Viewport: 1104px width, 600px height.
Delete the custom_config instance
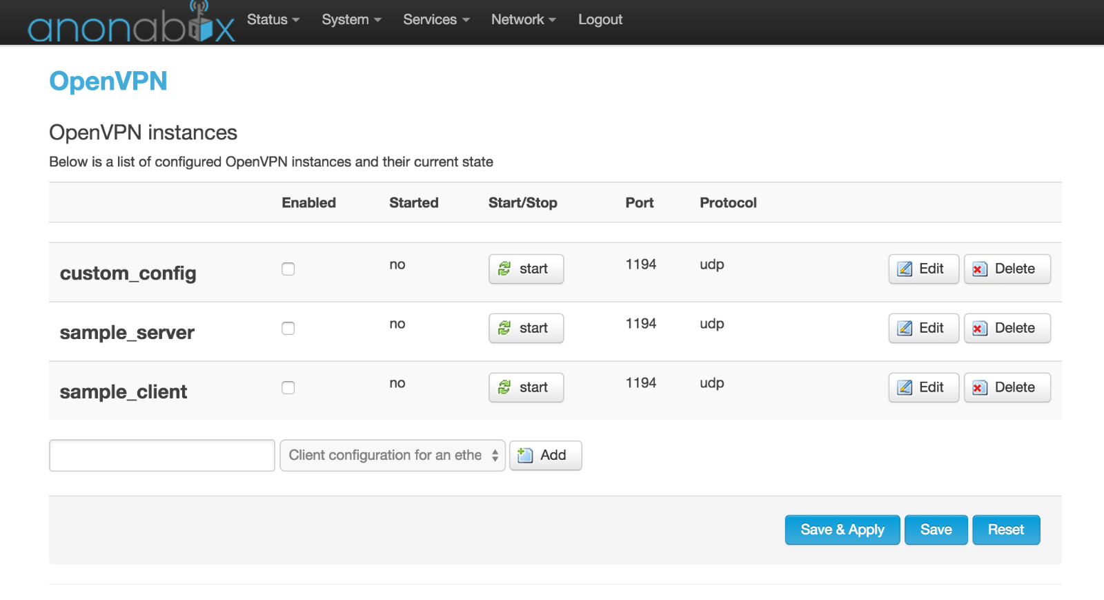(x=1007, y=269)
